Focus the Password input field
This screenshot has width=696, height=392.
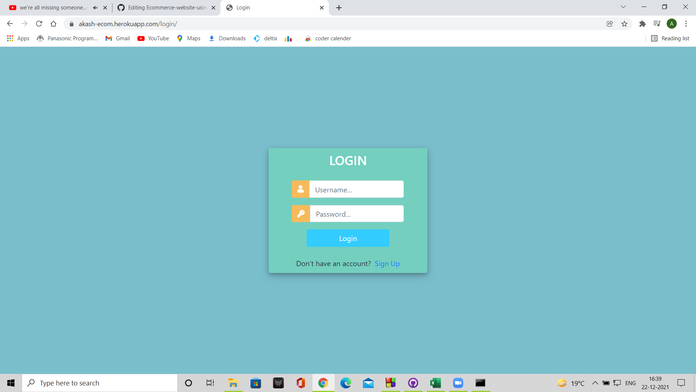[x=356, y=214]
